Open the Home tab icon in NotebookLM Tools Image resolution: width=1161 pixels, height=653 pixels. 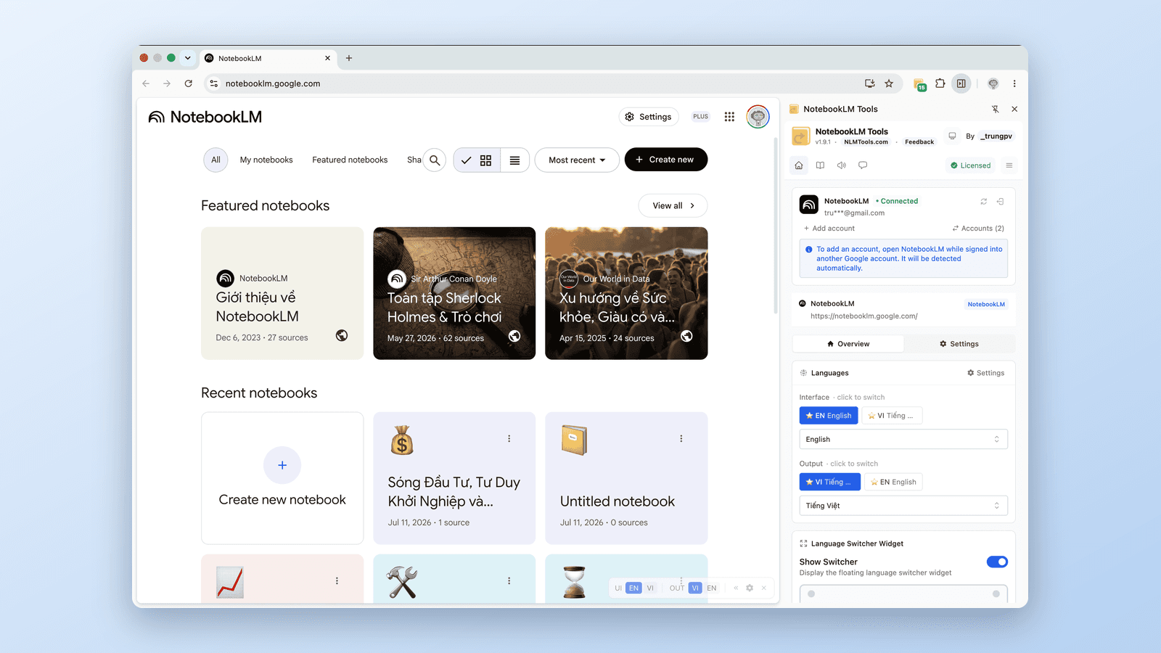[799, 165]
